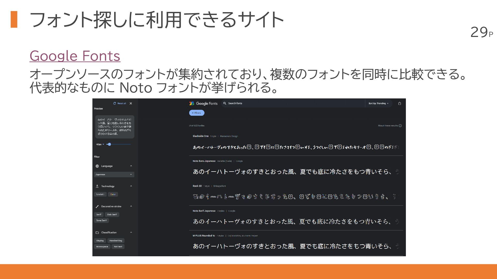Toggle the Color technology chip

[113, 194]
